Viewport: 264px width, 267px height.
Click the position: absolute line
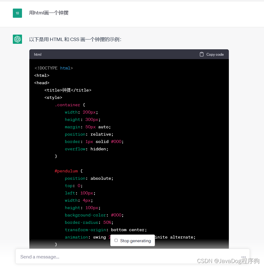point(89,179)
